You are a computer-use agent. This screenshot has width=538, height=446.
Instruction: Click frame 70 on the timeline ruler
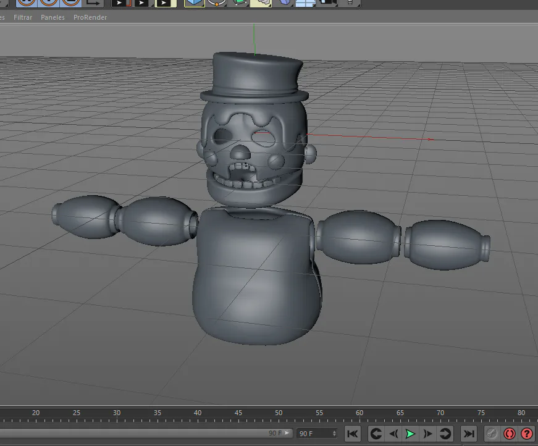[440, 413]
